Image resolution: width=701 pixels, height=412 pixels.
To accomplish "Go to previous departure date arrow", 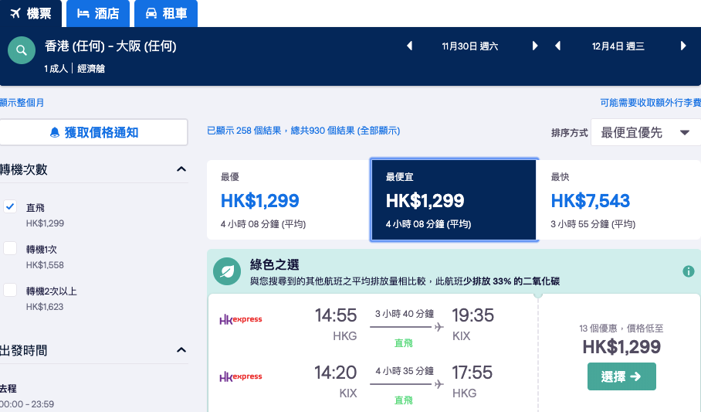I will (409, 46).
